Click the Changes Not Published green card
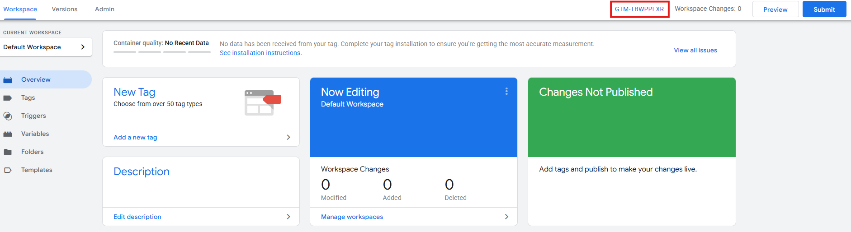 pyautogui.click(x=632, y=117)
